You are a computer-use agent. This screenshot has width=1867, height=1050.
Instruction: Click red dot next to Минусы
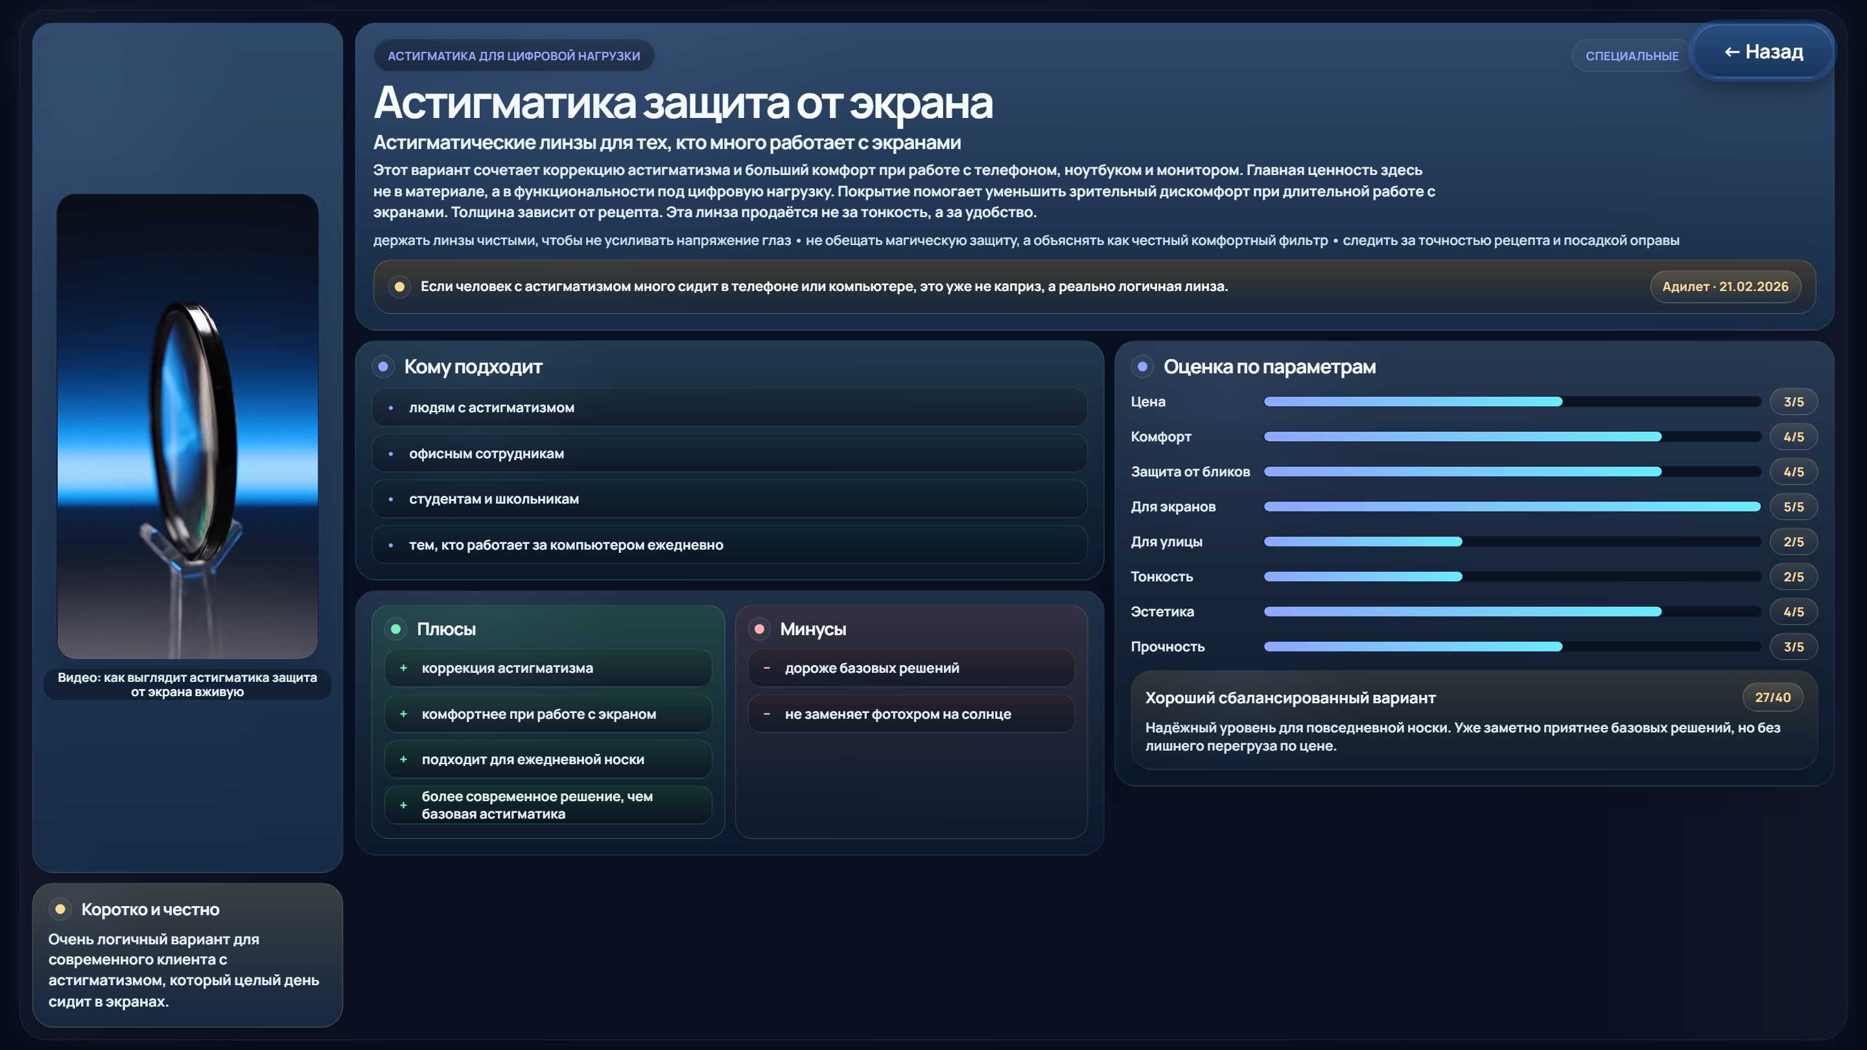pyautogui.click(x=759, y=629)
